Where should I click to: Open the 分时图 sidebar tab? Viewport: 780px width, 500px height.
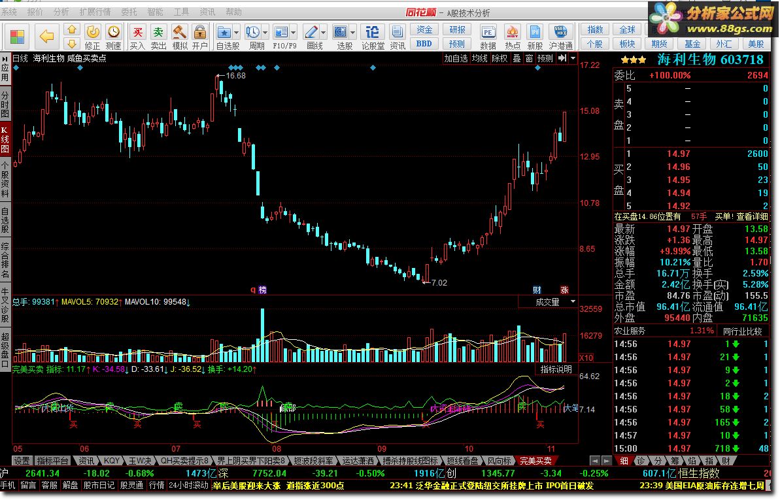click(5, 104)
